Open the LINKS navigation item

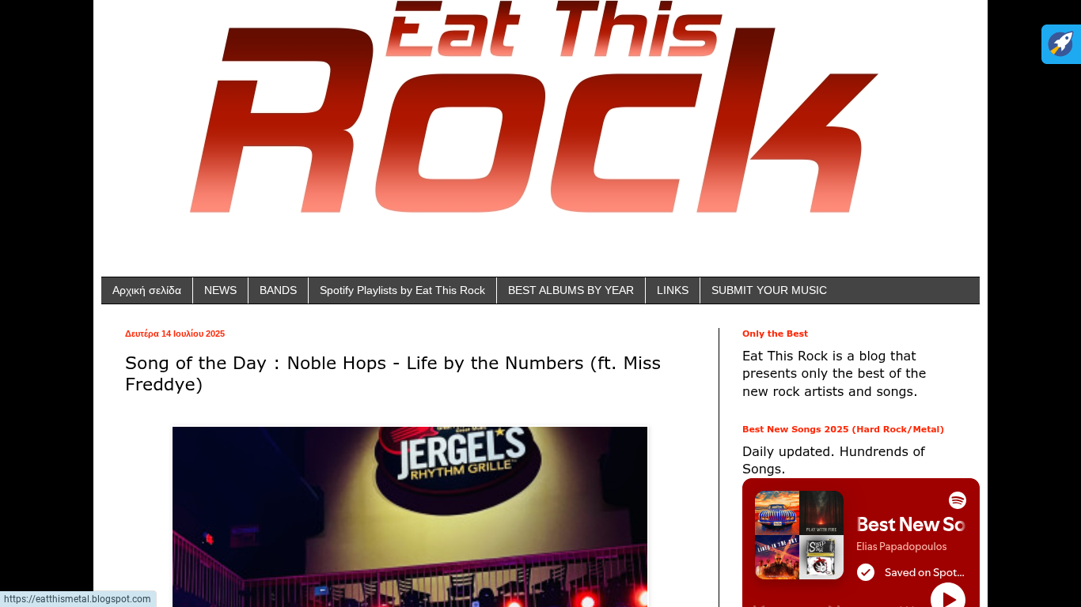coord(673,290)
